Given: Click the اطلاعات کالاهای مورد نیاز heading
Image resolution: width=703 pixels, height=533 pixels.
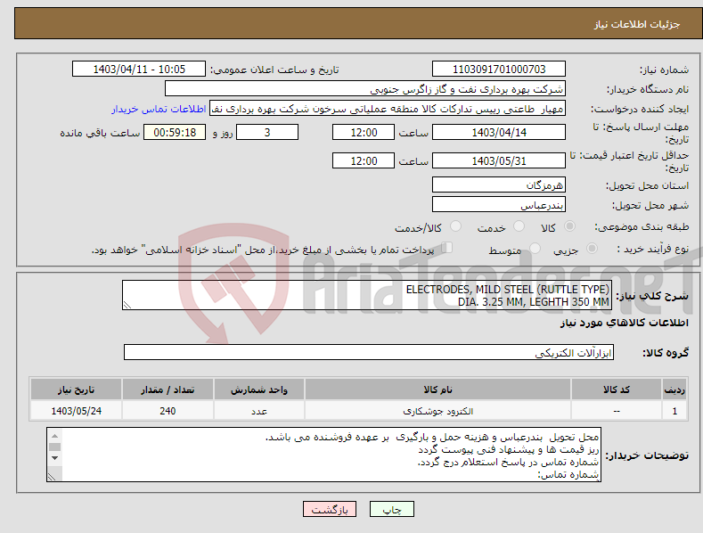Looking at the screenshot, I should point(624,323).
